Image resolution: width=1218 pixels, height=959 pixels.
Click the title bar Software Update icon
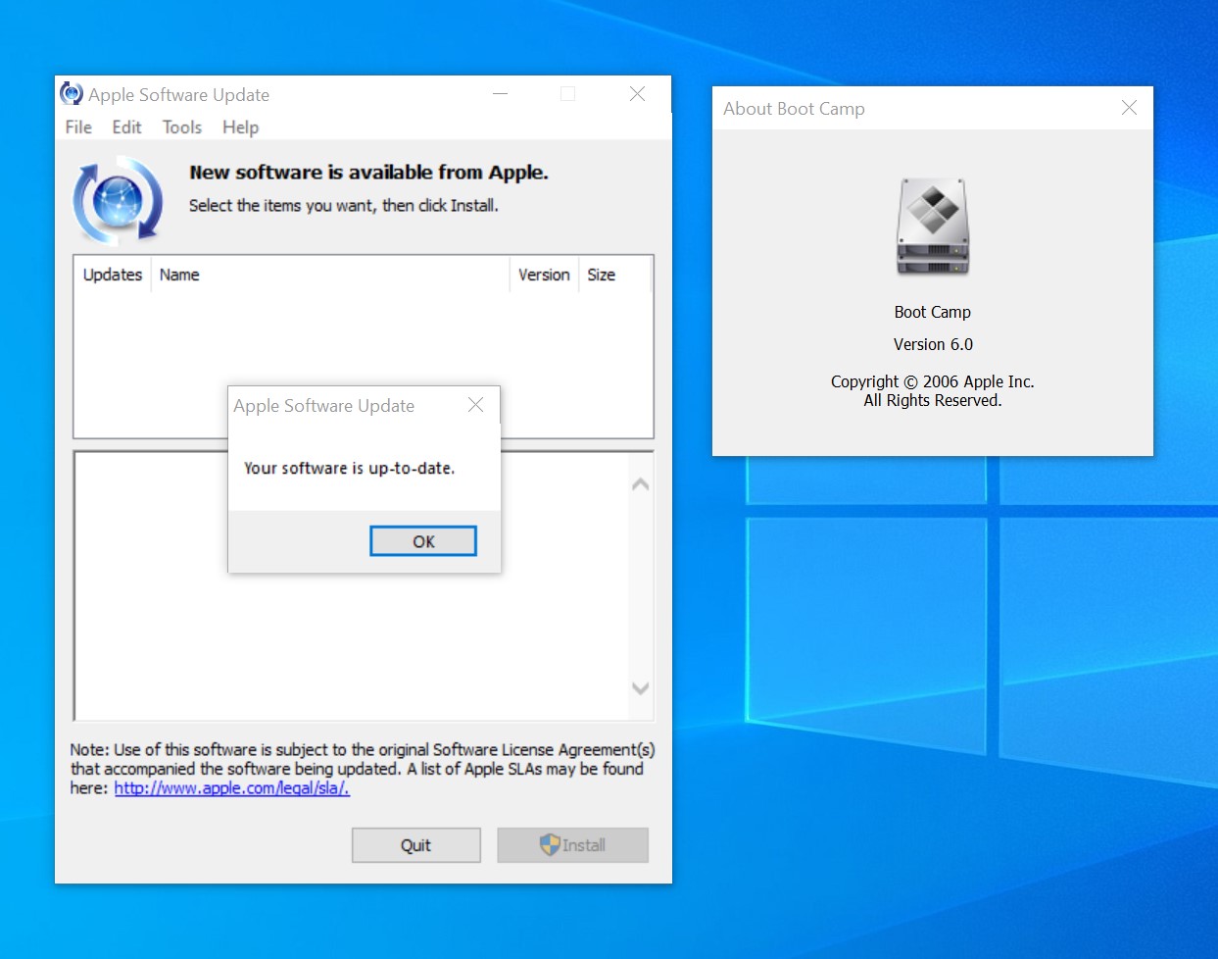tap(72, 94)
